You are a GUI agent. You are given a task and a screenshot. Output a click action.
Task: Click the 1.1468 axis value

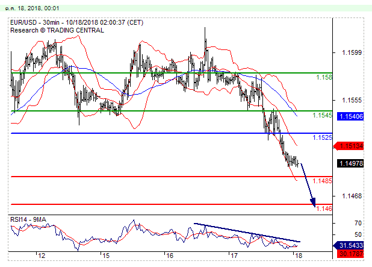[352, 196]
